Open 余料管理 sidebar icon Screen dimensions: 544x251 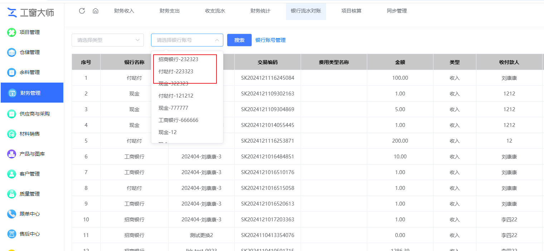pos(12,72)
